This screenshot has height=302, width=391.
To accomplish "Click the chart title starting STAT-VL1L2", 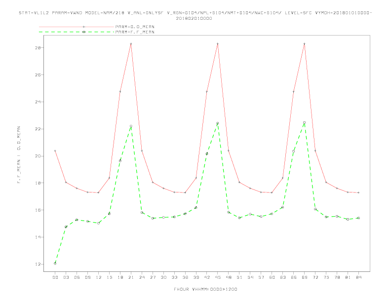I will [195, 13].
